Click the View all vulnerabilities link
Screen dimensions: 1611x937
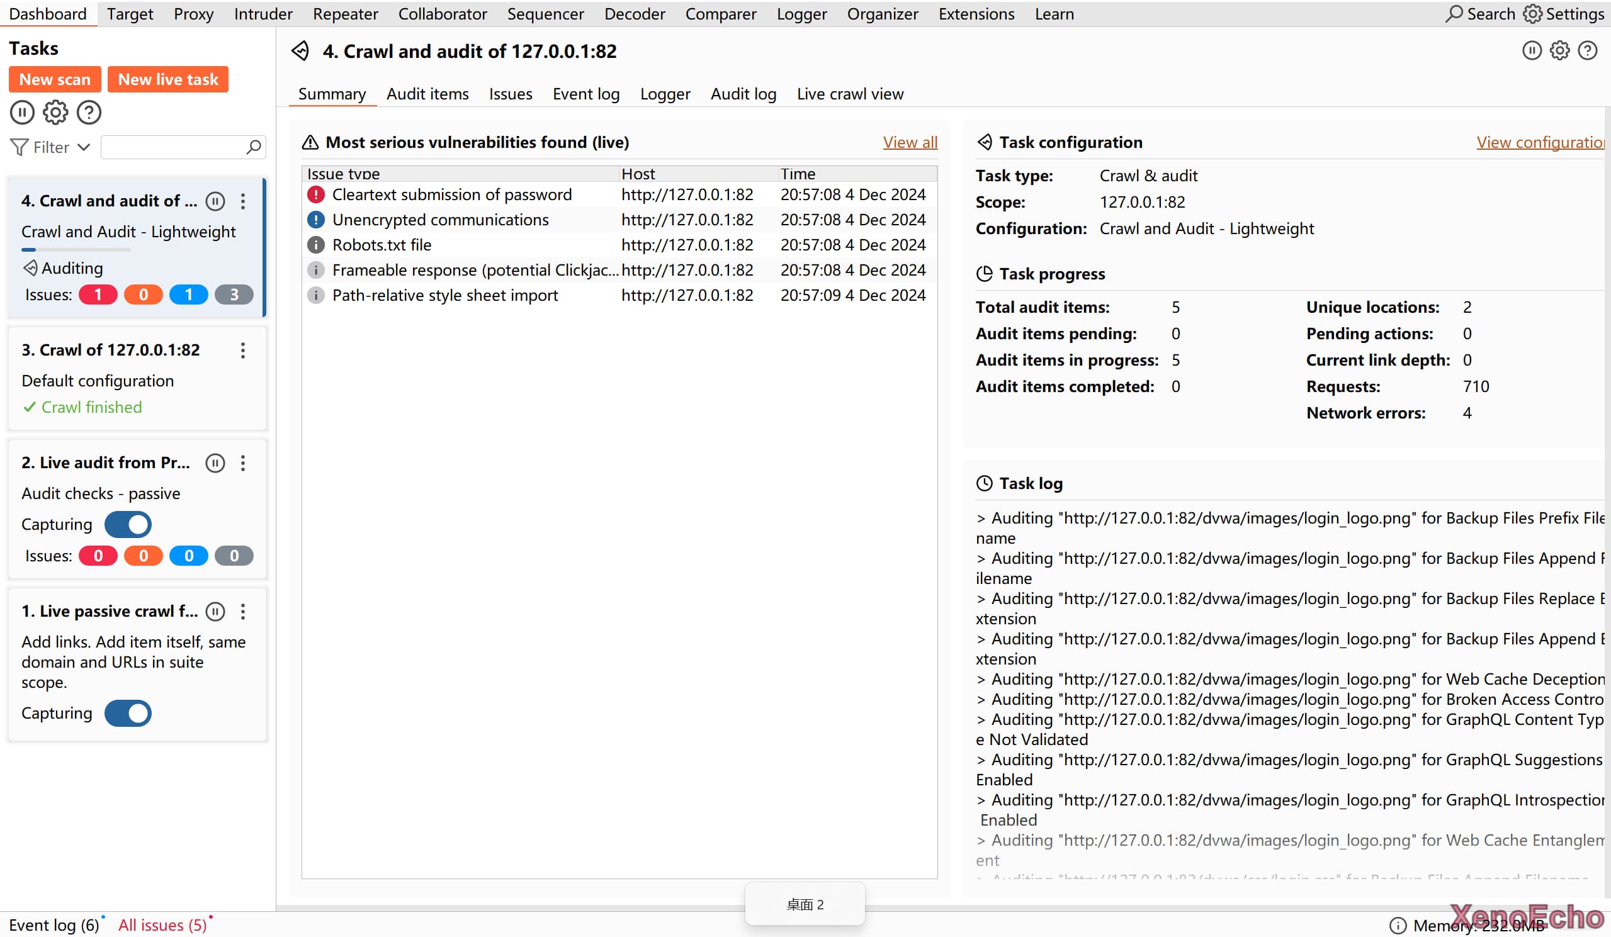(910, 142)
